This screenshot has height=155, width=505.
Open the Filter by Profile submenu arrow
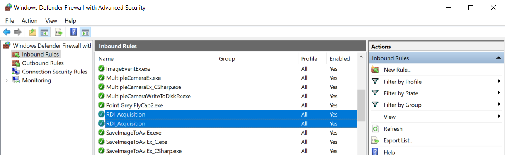click(x=499, y=82)
